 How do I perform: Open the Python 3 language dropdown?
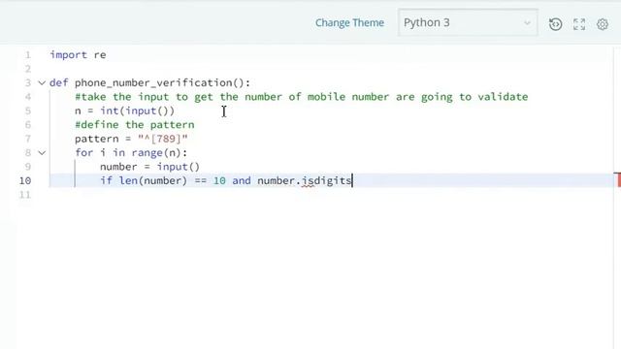coord(468,23)
